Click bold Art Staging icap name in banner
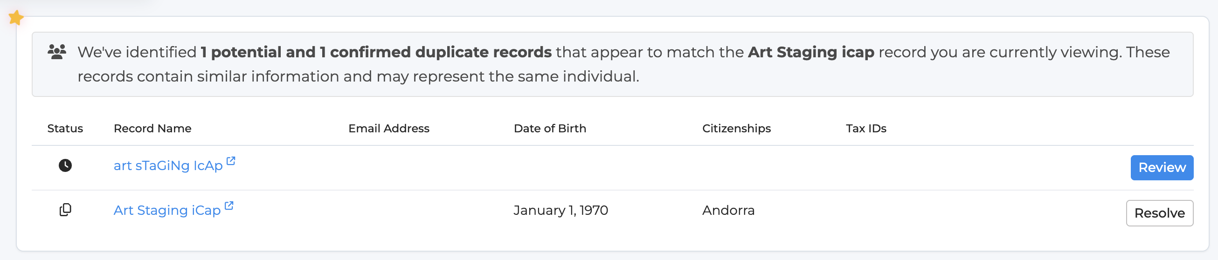1218x260 pixels. 811,52
